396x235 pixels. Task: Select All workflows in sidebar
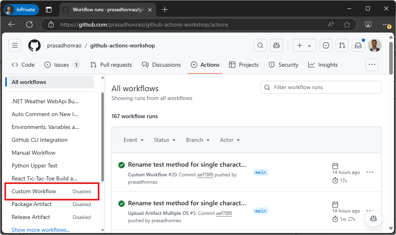51,82
